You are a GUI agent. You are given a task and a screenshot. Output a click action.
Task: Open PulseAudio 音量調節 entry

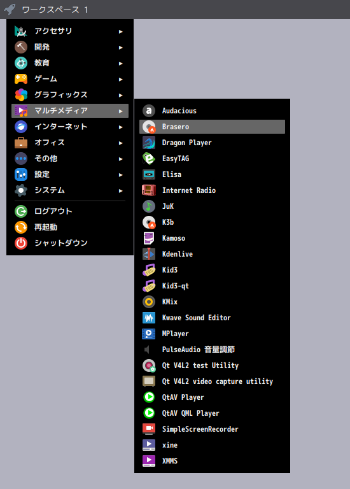coord(212,350)
